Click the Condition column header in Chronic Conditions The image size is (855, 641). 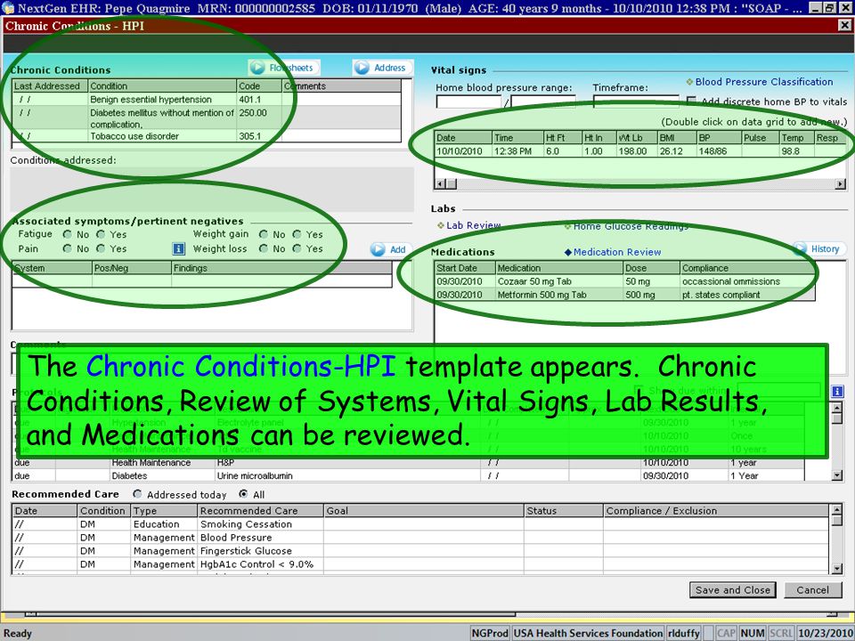(x=162, y=86)
